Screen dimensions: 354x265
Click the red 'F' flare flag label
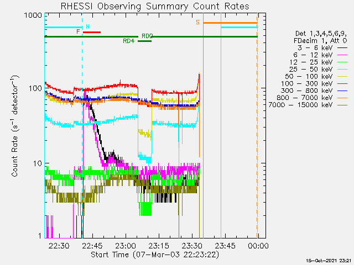(x=78, y=31)
